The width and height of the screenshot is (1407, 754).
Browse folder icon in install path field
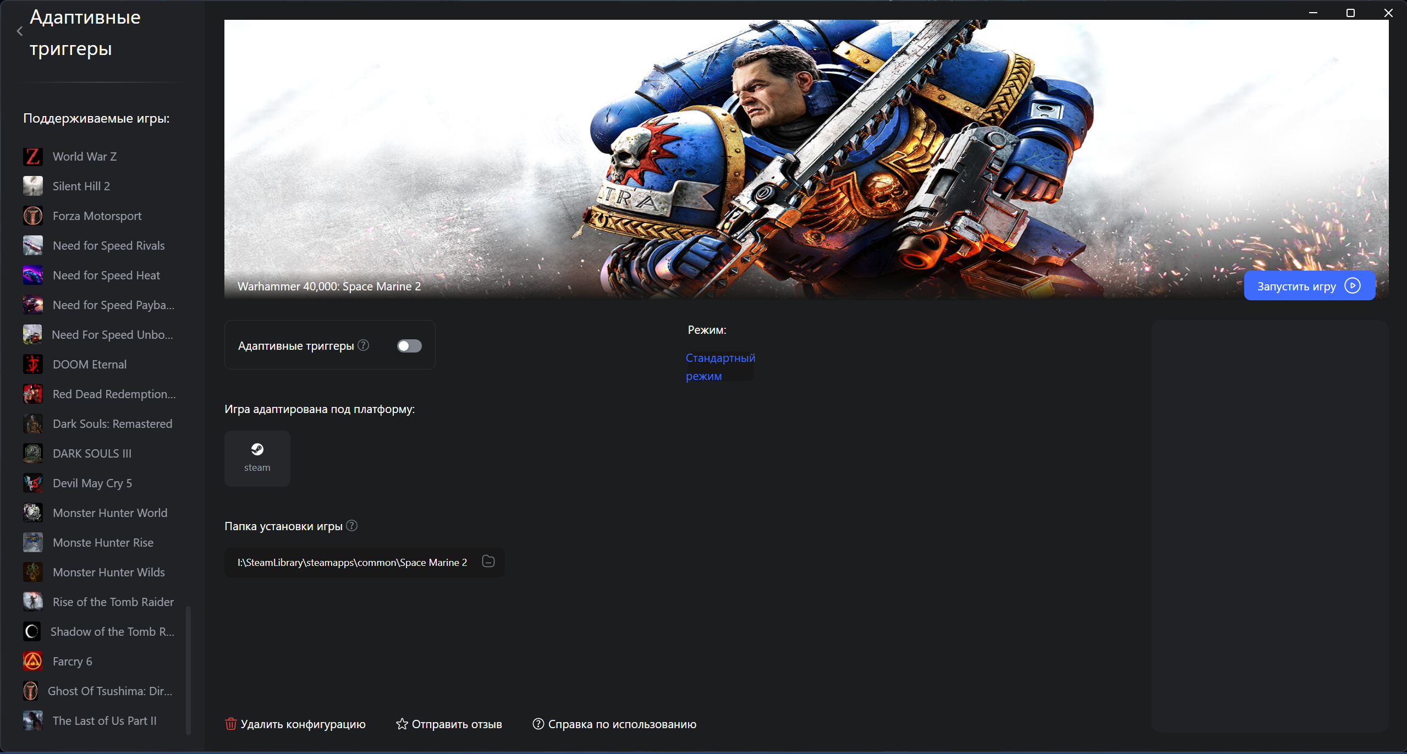click(488, 562)
